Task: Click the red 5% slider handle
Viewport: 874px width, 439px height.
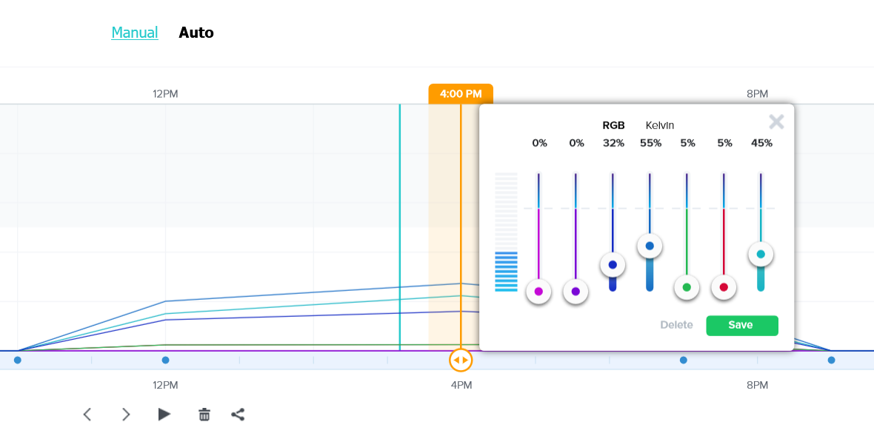Action: [724, 287]
